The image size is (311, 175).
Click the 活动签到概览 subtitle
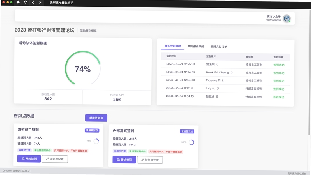[88, 30]
